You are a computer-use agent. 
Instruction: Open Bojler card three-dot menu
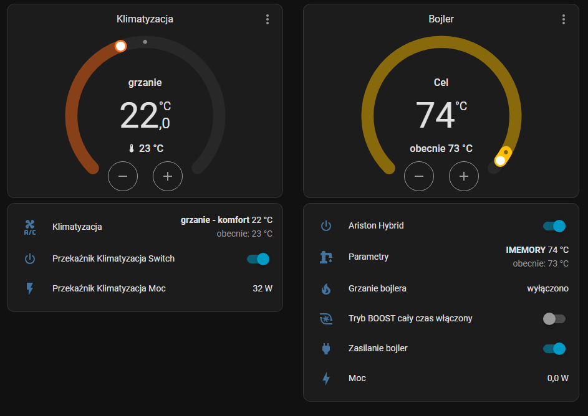click(564, 19)
